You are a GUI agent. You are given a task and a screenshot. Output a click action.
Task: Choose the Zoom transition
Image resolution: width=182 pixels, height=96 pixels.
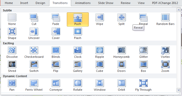[x=165, y=66]
